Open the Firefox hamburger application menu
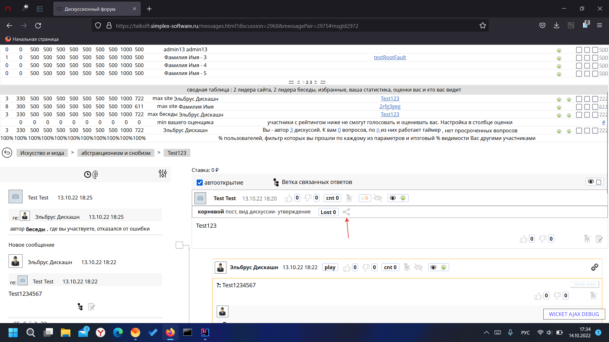The height and width of the screenshot is (342, 609). tap(599, 26)
